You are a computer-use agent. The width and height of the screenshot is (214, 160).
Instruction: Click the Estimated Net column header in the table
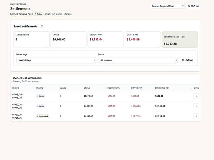162,88
